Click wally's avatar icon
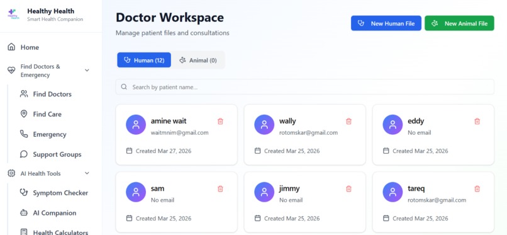Viewport: 507px width, 235px height. pos(264,125)
